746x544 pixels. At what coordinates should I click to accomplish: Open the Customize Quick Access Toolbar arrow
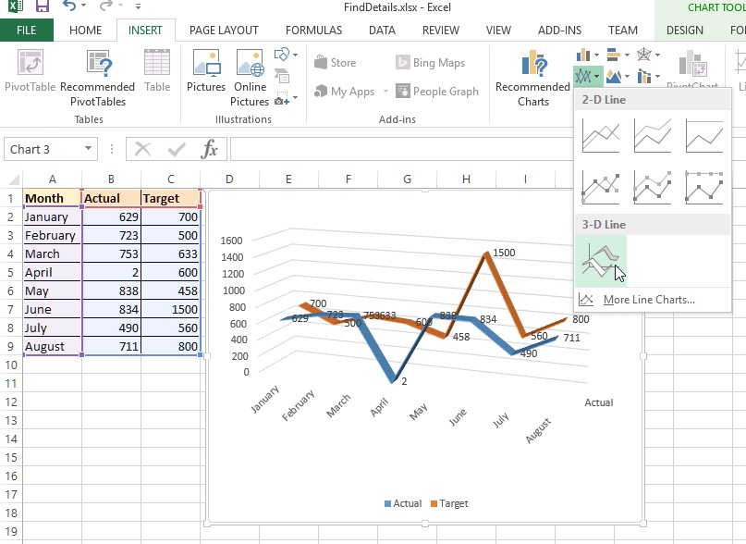138,6
